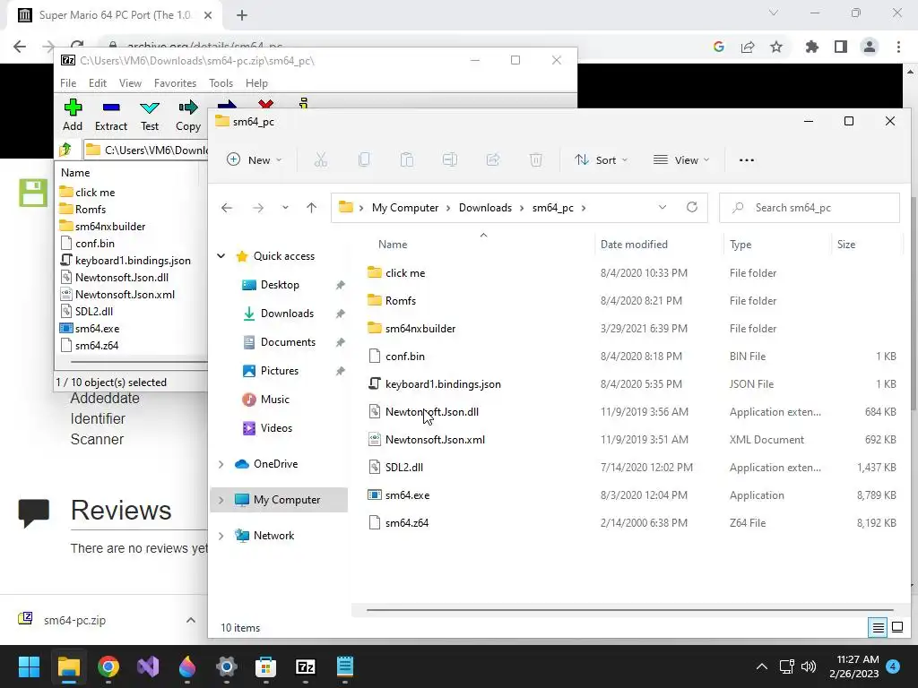
Task: Open the View dropdown in Explorer
Action: [681, 159]
